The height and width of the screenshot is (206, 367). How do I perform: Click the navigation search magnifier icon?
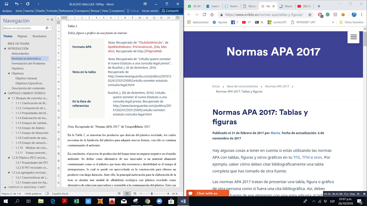click(47, 28)
